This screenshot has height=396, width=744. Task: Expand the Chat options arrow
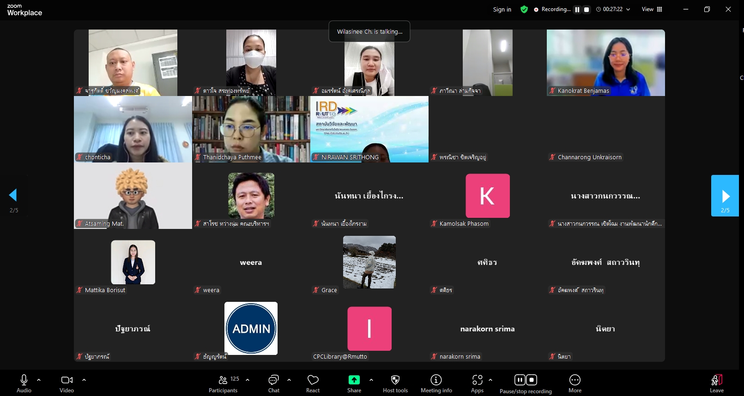289,380
